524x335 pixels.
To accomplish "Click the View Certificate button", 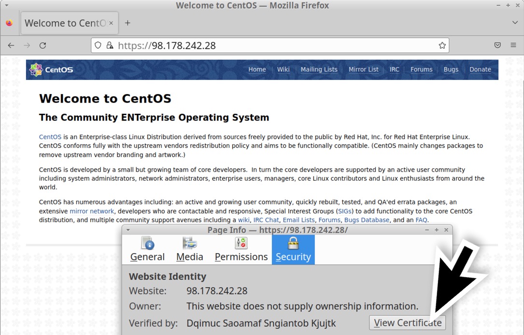I will [408, 322].
